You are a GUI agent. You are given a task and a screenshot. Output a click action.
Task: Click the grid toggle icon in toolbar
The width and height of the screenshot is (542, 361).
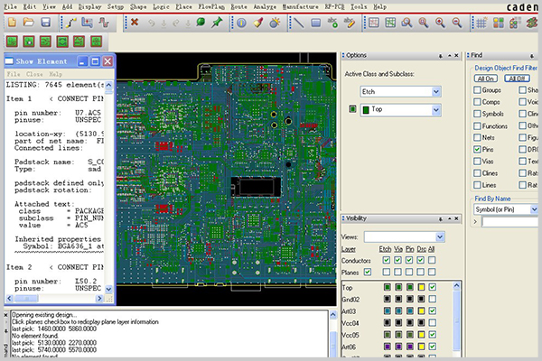pos(375,22)
